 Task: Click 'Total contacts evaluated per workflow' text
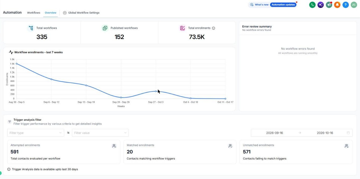(x=35, y=158)
